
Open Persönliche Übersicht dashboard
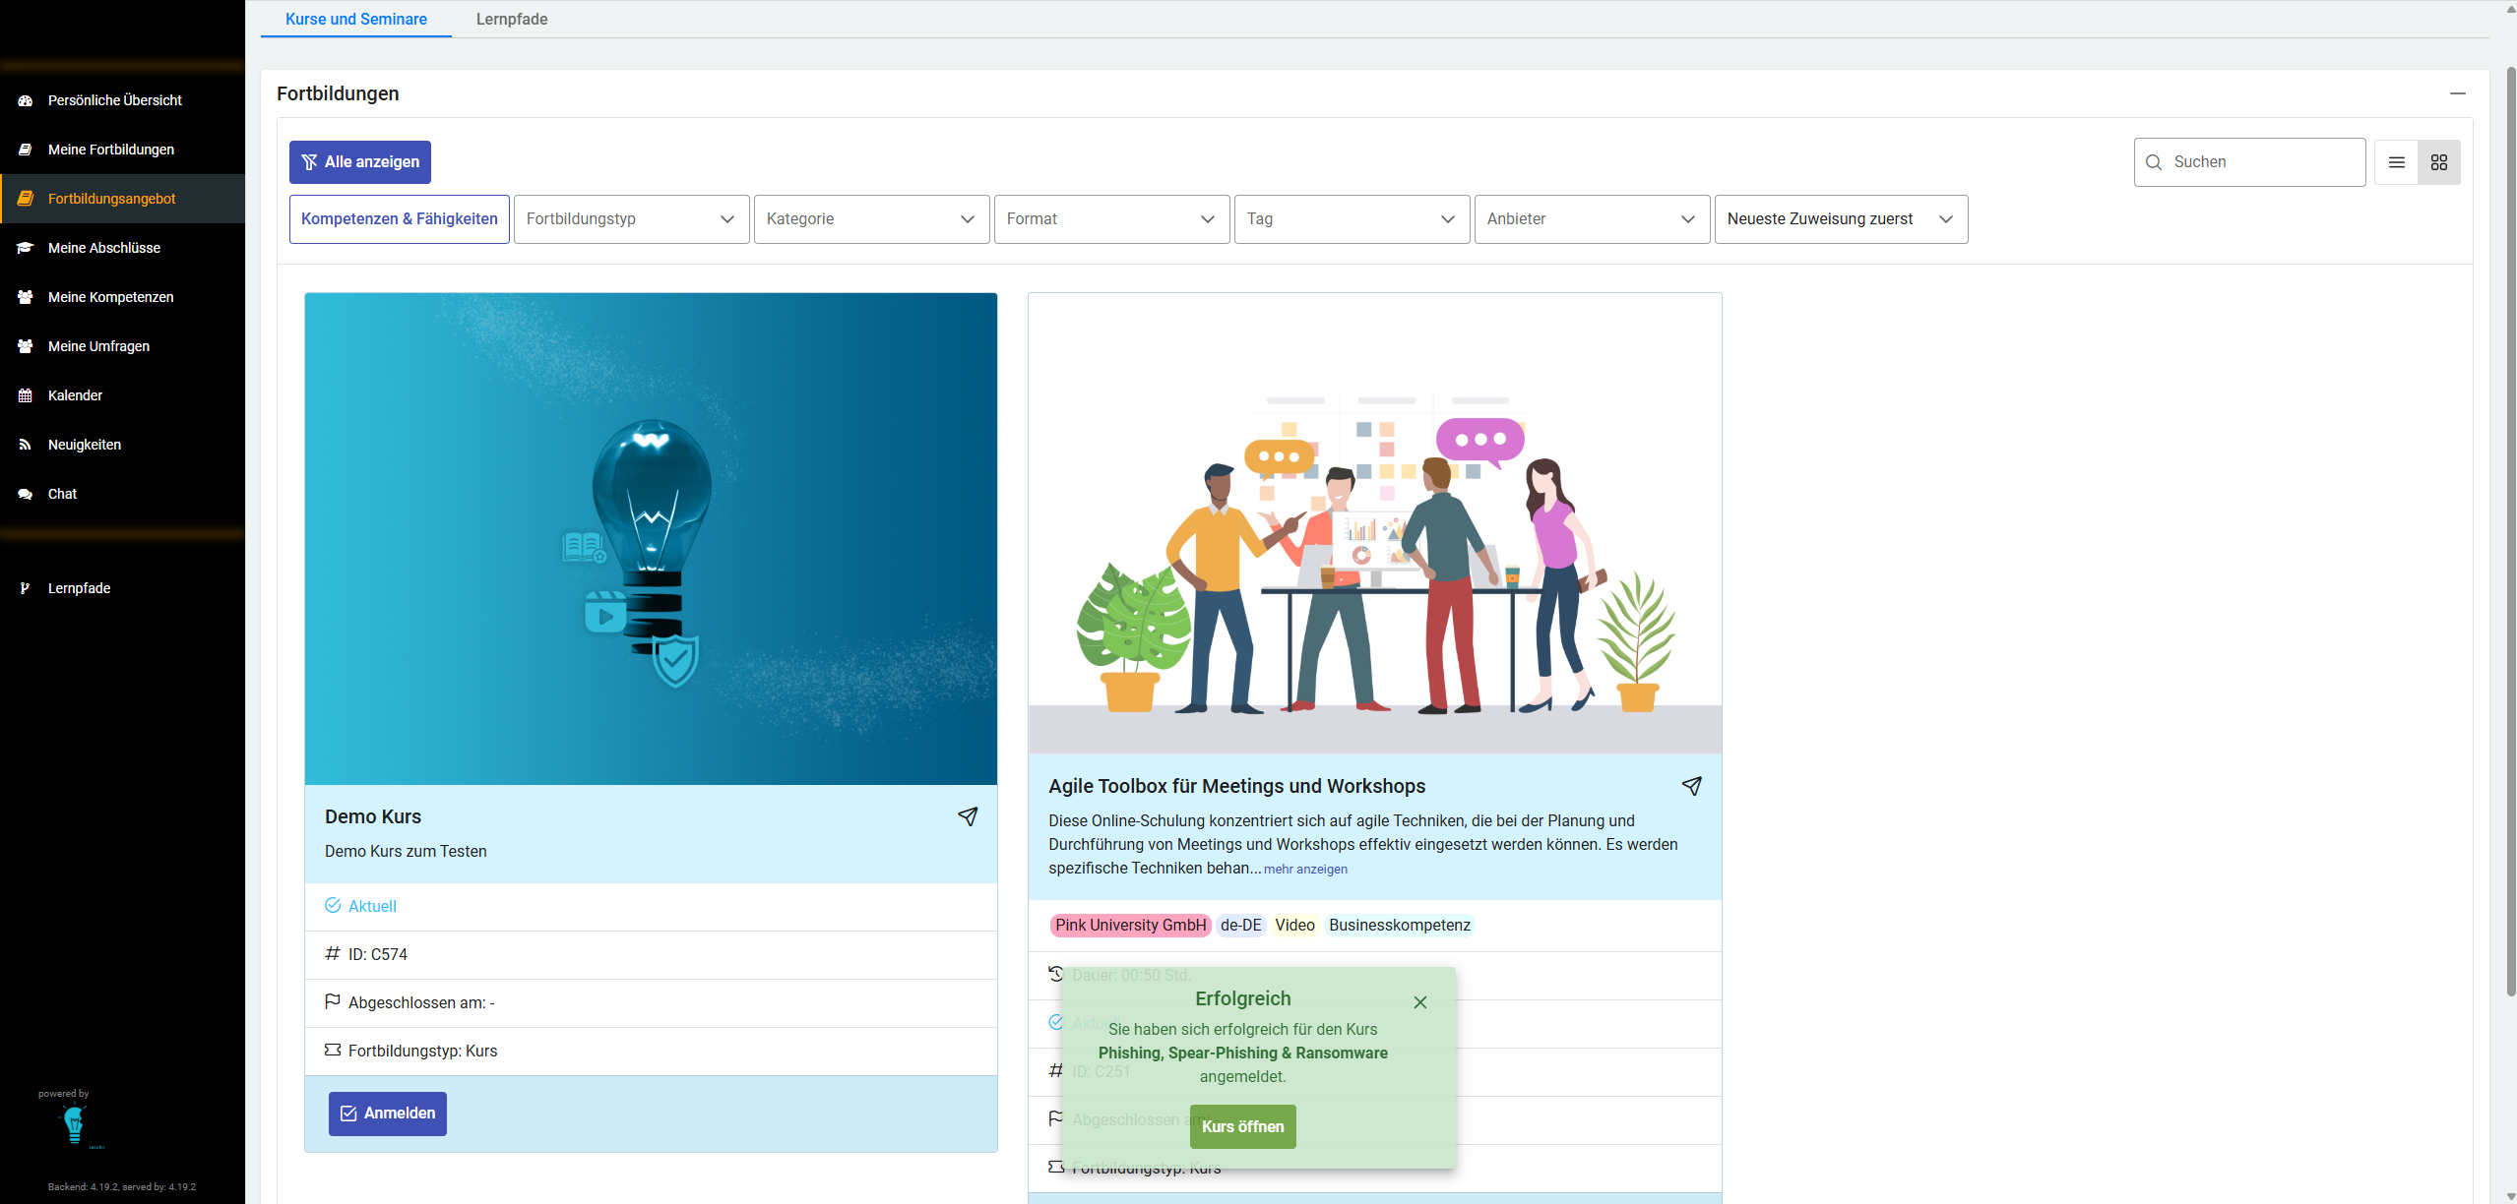pos(114,100)
